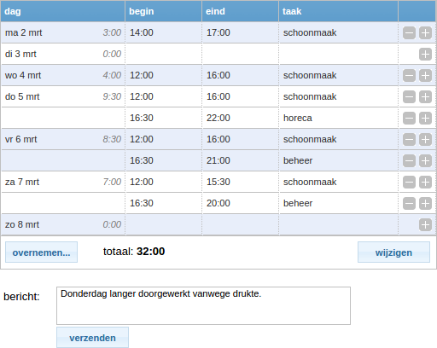Select the empty begin cell for di 3 mrt
Screen dimensions: 437x348
164,54
